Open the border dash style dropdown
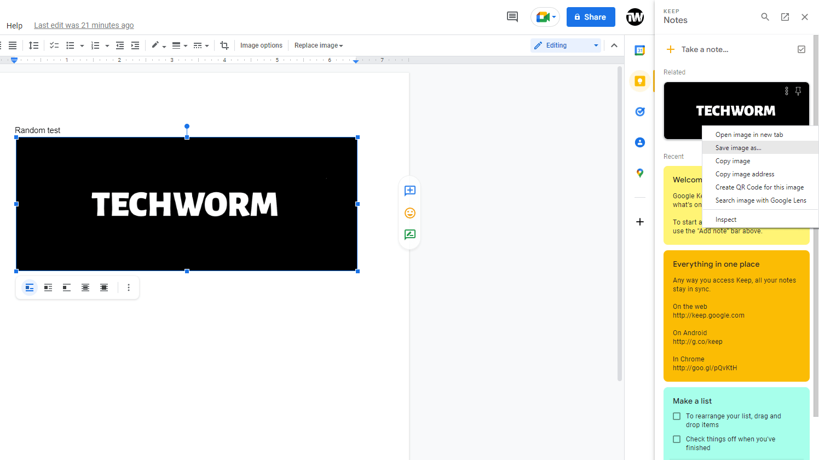The width and height of the screenshot is (819, 460). point(201,45)
